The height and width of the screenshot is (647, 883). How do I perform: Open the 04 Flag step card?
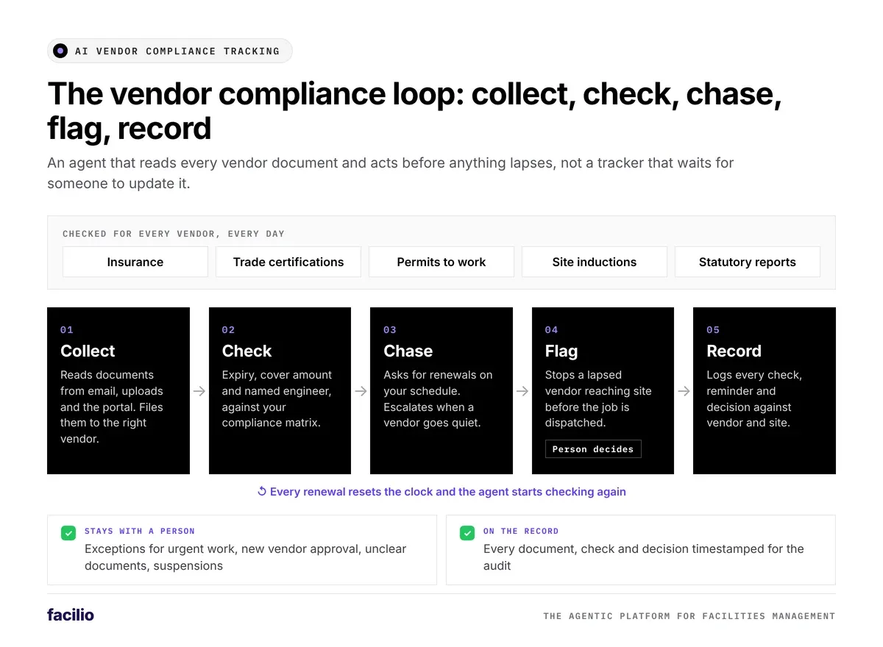(603, 390)
